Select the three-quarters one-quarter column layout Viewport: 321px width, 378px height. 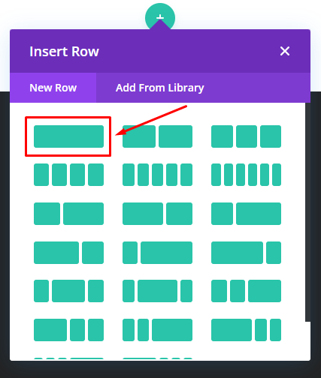pyautogui.click(x=246, y=253)
